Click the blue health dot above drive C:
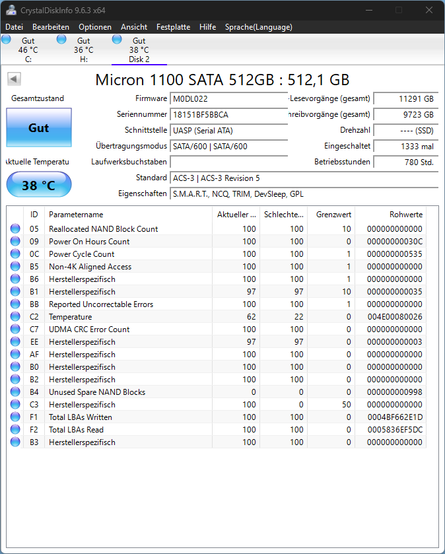 tap(6, 40)
